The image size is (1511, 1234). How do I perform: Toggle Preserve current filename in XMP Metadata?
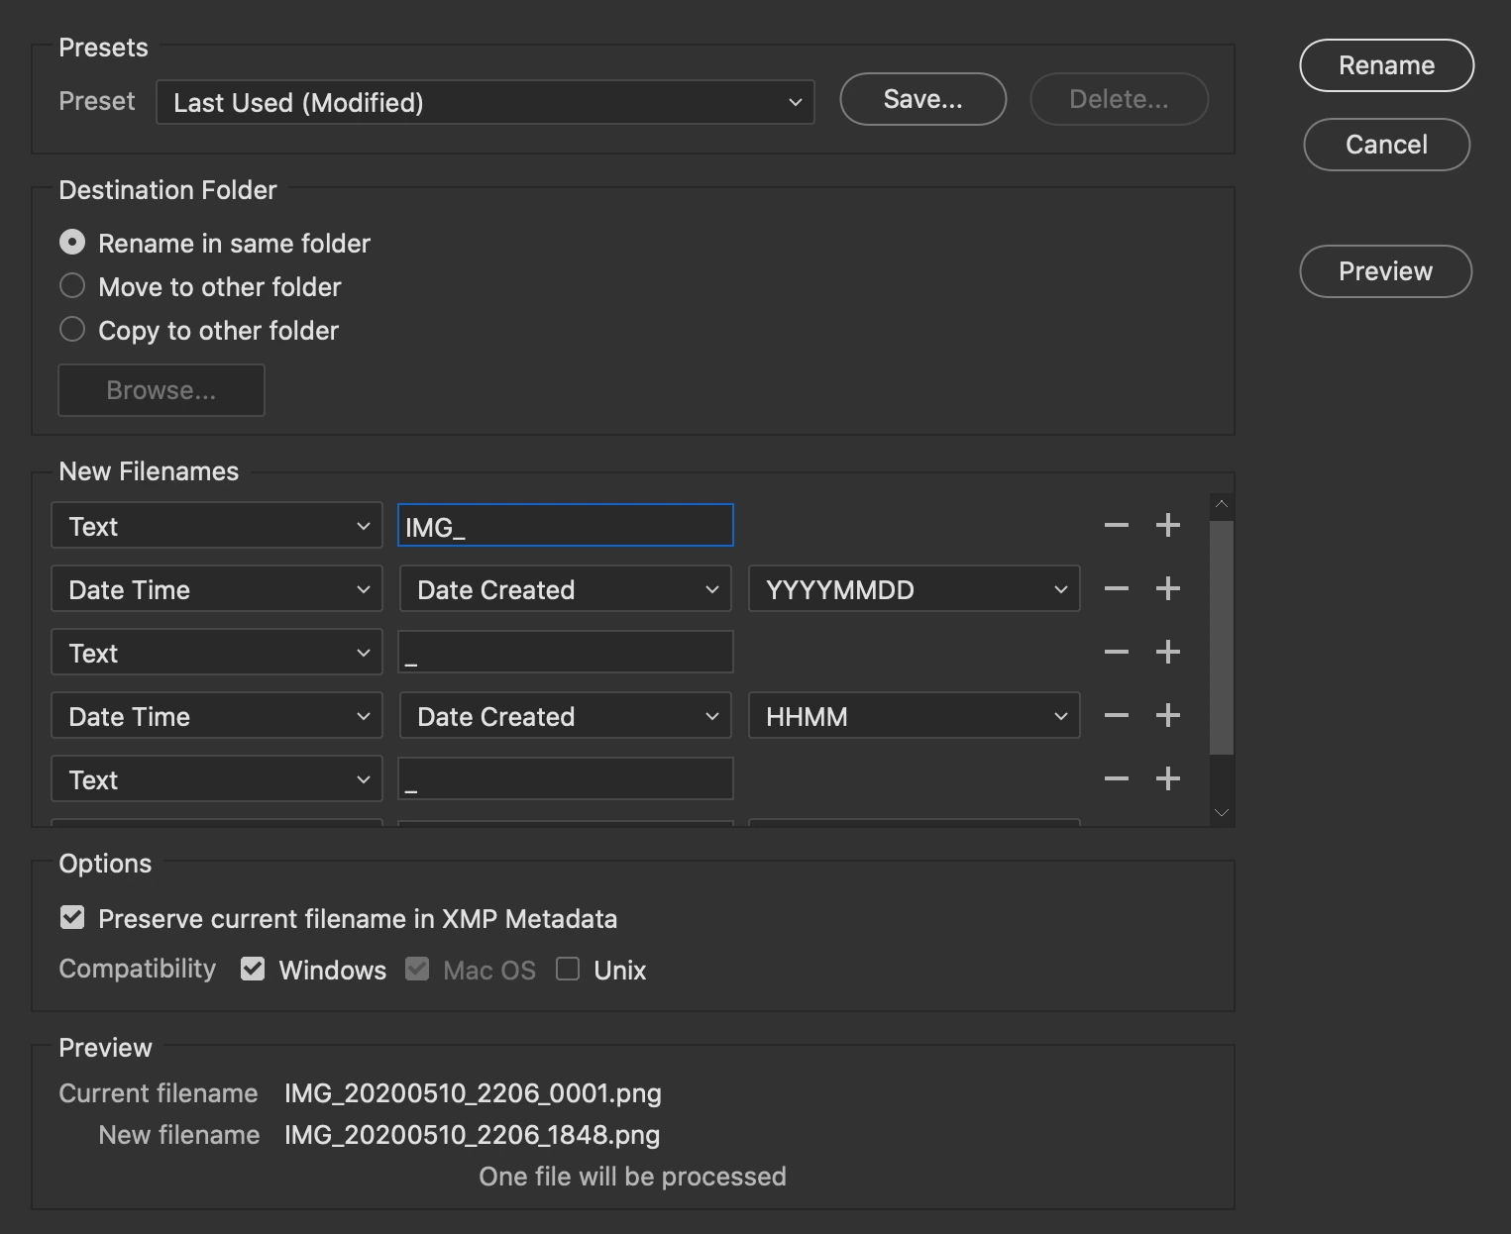tap(72, 918)
